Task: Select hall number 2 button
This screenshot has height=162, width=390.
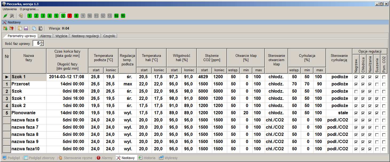Action: (36, 16)
